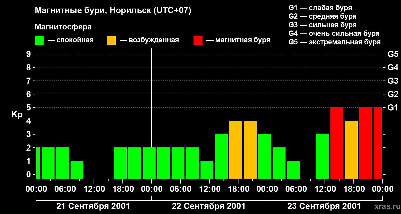Image resolution: width=401 pixels, height=214 pixels.
Task: Click the right-axis 'G1' label
Action: point(393,108)
